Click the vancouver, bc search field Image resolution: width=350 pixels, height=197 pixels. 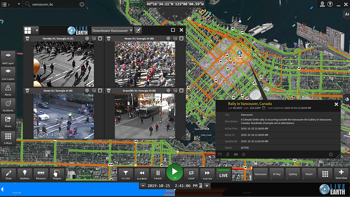click(x=55, y=4)
